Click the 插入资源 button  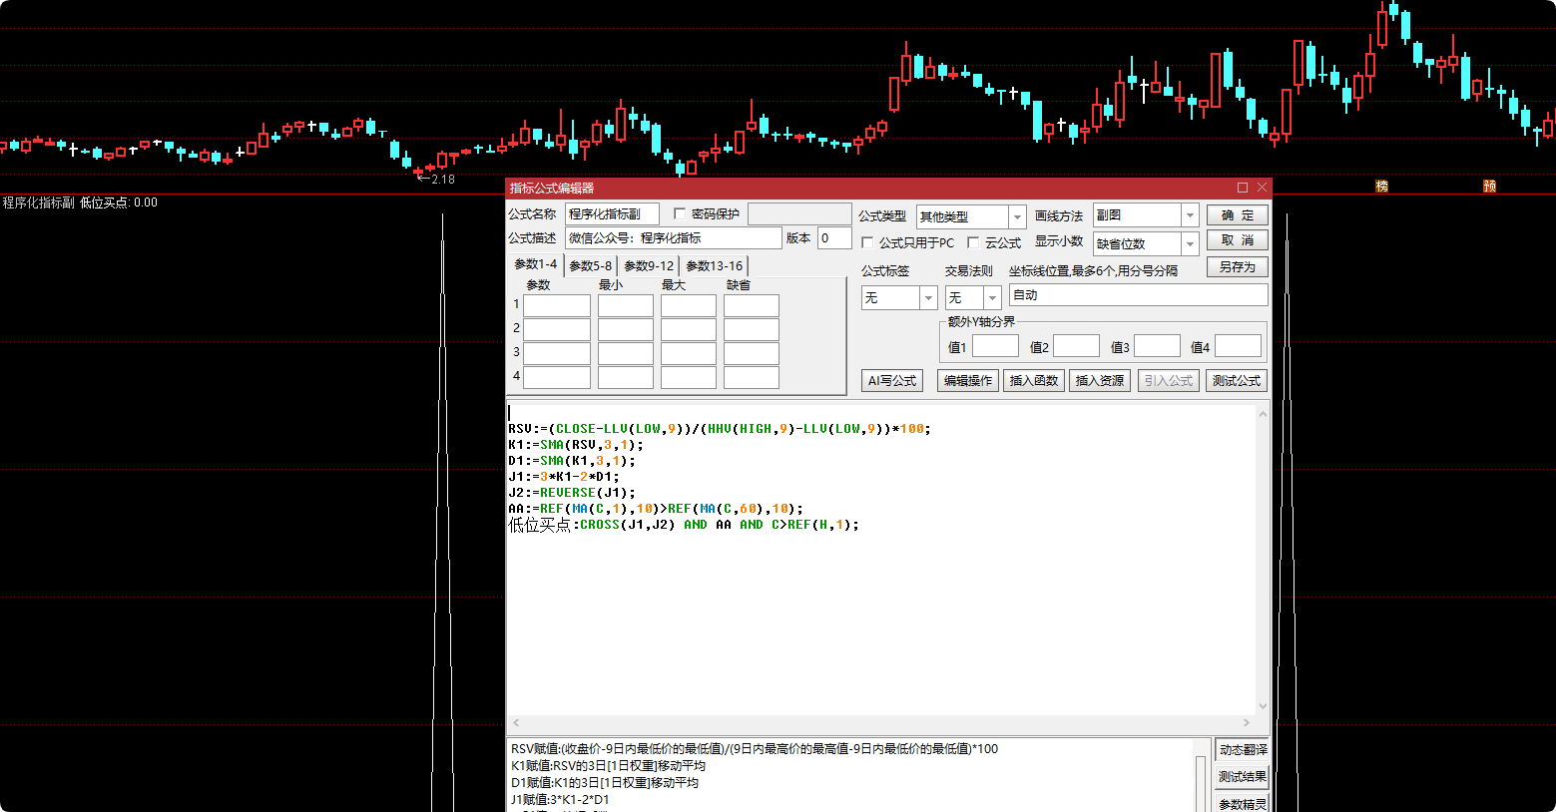point(1100,380)
